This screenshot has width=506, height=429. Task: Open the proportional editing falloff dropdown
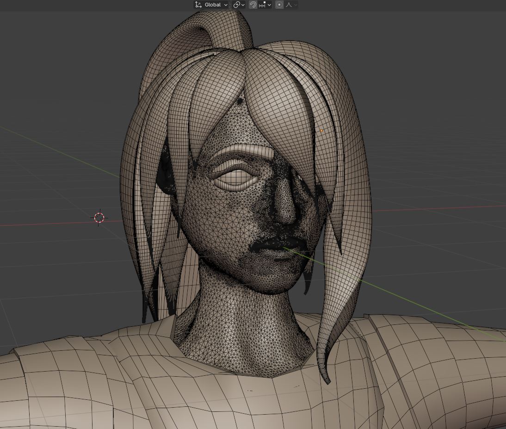click(291, 5)
